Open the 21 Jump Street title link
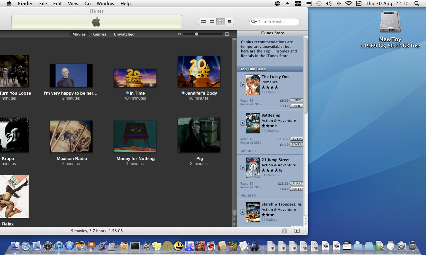 pos(276,160)
